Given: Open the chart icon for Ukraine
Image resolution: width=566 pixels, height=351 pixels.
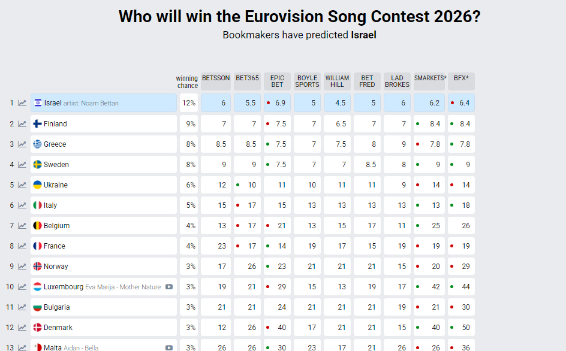Looking at the screenshot, I should (x=22, y=185).
